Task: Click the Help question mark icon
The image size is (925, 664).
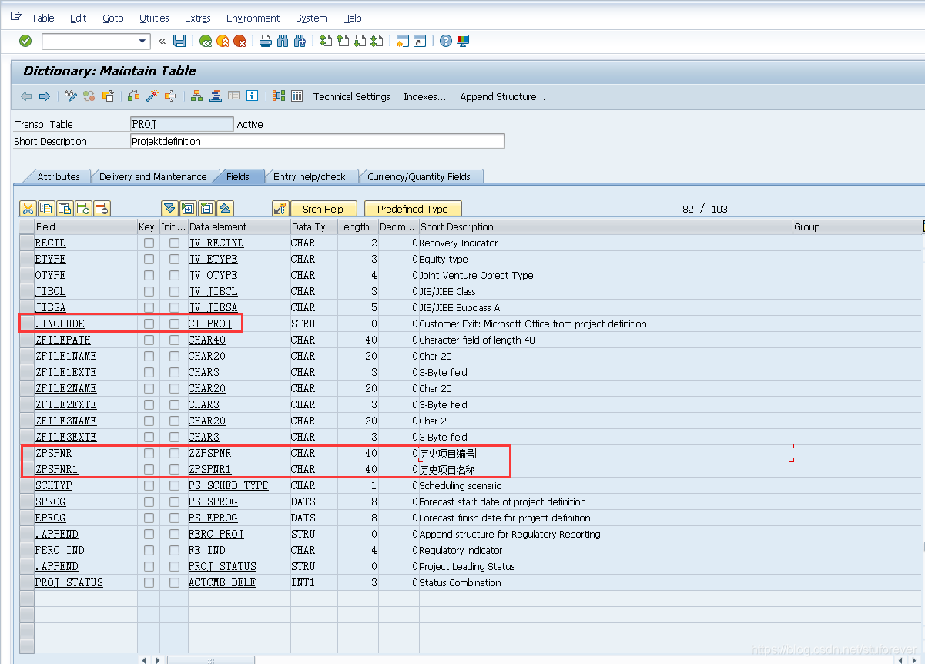Action: [445, 41]
